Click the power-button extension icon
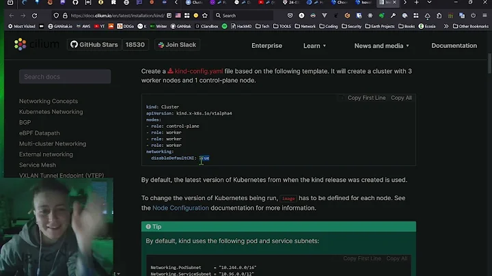This screenshot has width=492, height=276. (473, 15)
